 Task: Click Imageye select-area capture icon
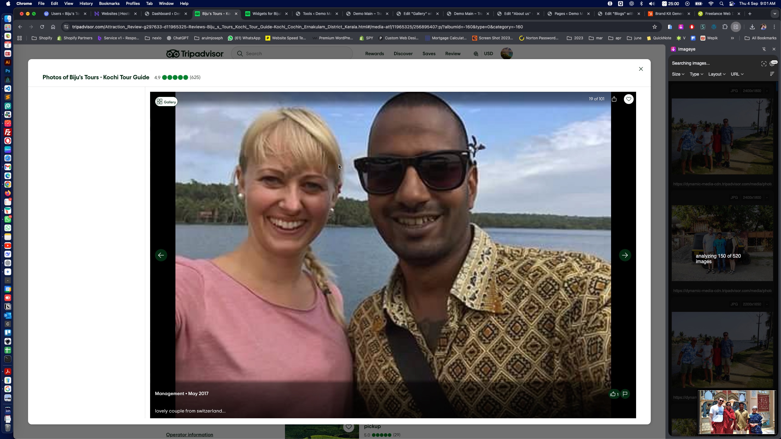pyautogui.click(x=764, y=63)
